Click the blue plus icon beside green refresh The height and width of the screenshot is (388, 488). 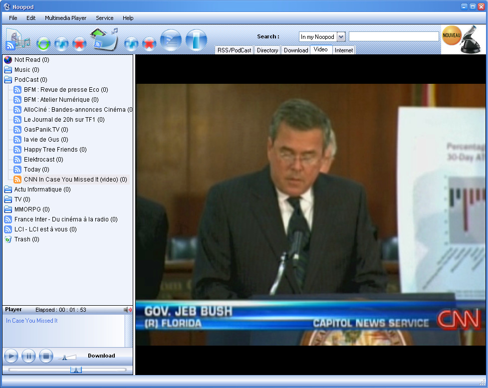pos(61,44)
